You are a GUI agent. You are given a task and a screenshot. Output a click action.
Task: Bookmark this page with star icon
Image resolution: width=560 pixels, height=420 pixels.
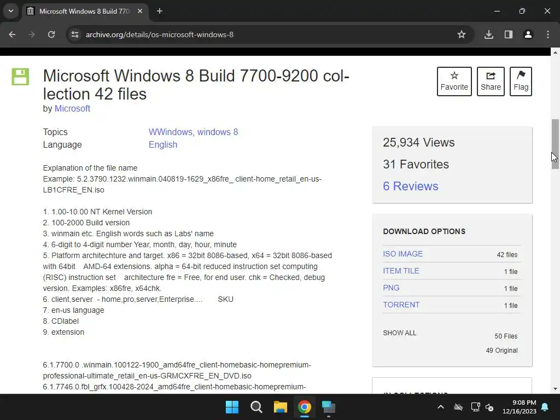462,34
